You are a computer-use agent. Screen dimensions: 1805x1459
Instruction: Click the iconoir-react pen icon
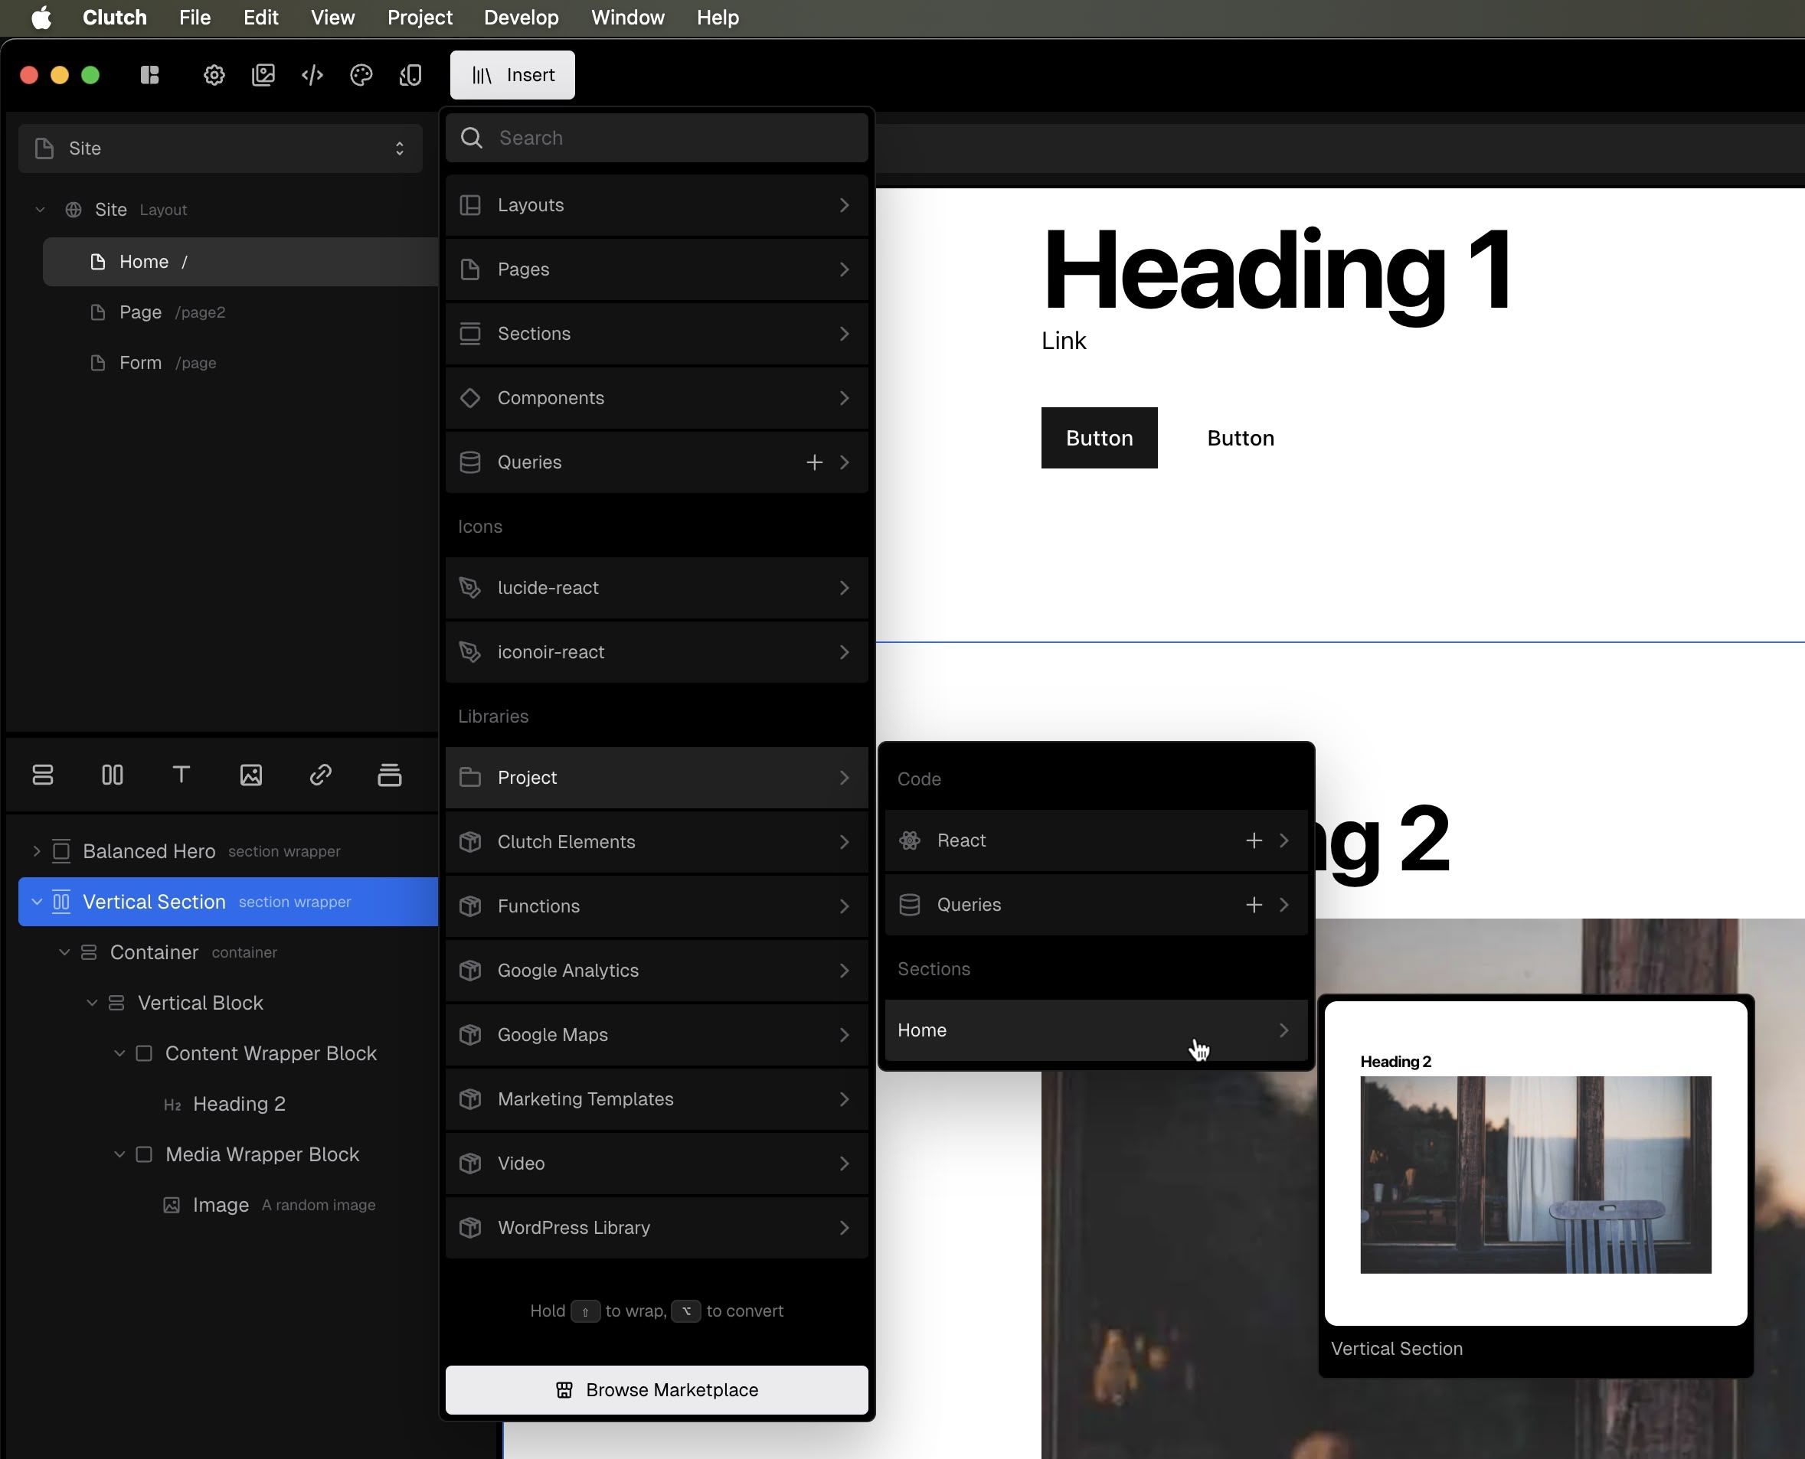coord(470,652)
